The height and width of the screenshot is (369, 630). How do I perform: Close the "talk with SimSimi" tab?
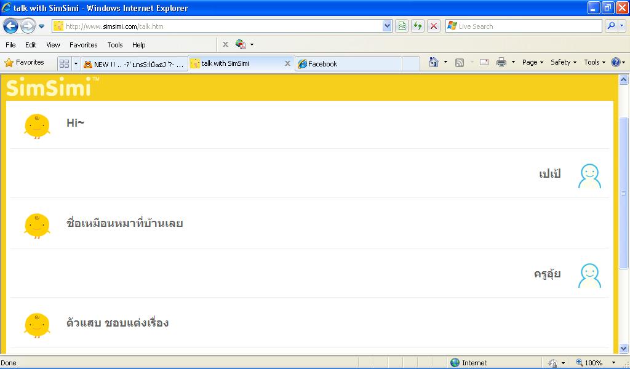click(287, 63)
